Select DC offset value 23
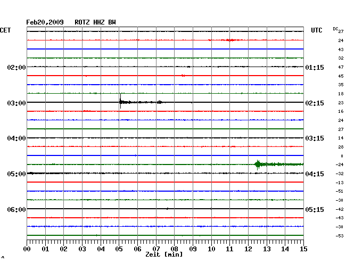 (341, 103)
